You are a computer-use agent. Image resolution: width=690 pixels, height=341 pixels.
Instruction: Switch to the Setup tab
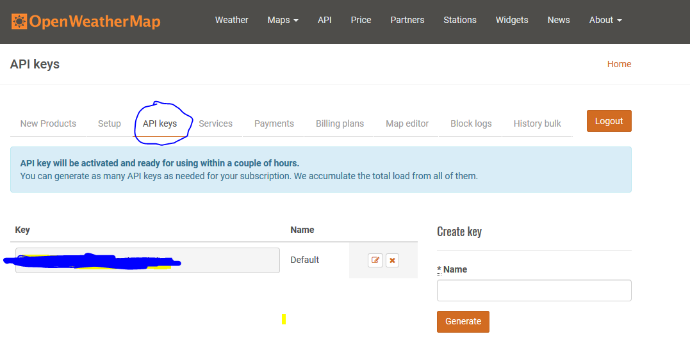tap(109, 123)
